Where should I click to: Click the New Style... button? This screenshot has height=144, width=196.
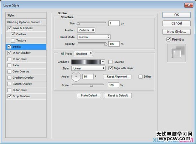point(176,32)
